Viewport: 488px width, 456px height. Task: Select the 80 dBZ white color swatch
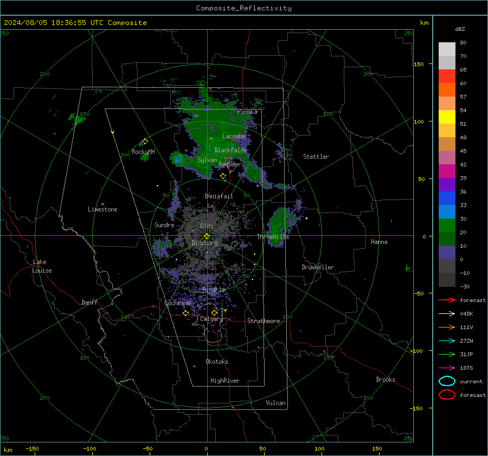[x=447, y=49]
